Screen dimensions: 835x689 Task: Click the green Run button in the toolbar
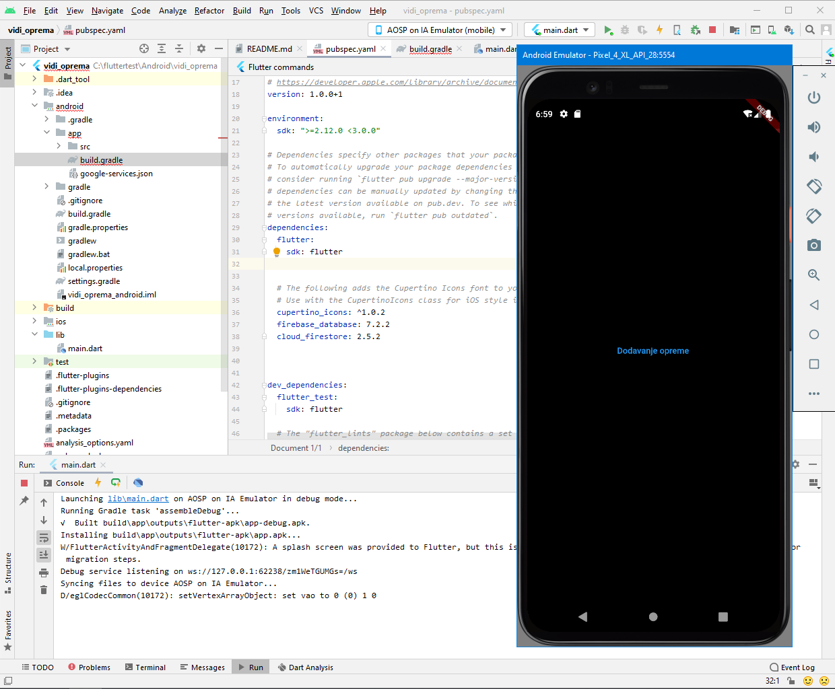click(x=608, y=30)
